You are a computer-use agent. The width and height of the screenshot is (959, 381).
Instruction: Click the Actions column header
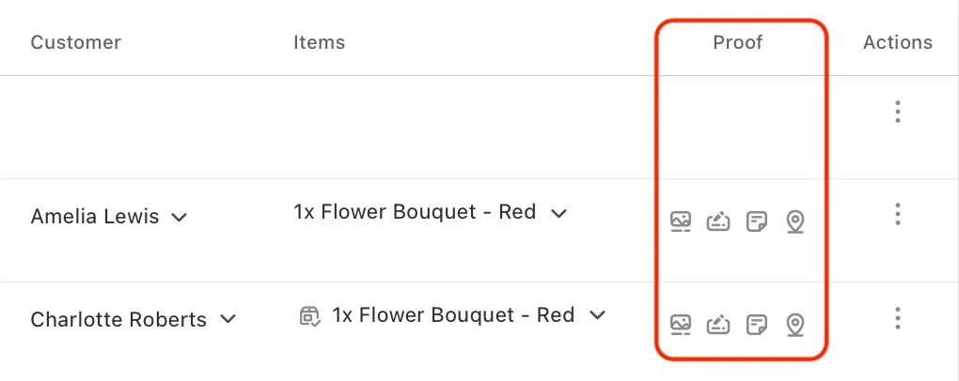point(898,42)
